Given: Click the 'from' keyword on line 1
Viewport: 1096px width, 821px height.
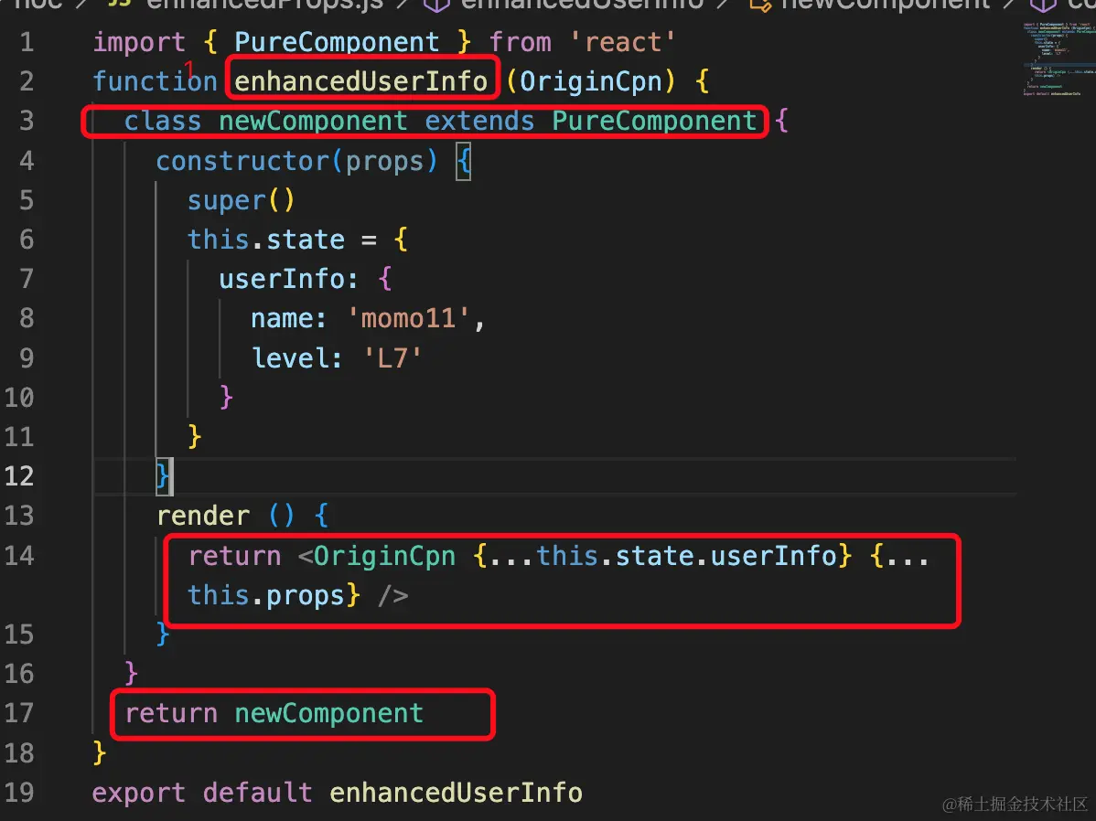Looking at the screenshot, I should [x=520, y=43].
